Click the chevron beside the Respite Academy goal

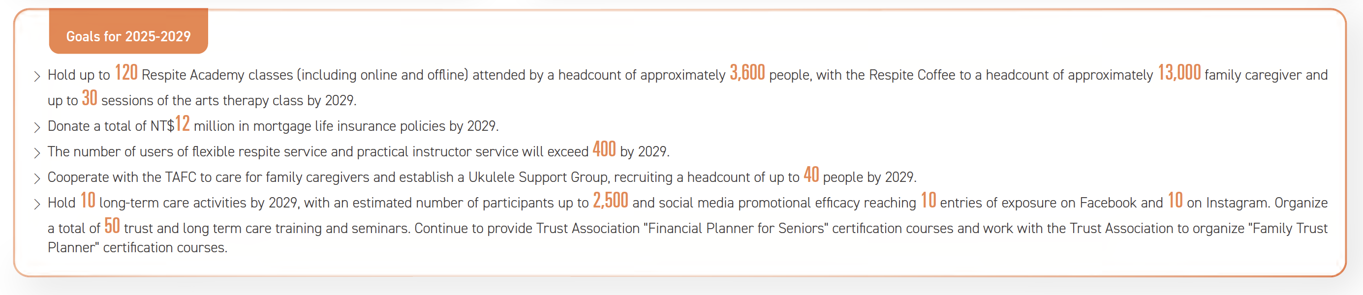pyautogui.click(x=36, y=76)
